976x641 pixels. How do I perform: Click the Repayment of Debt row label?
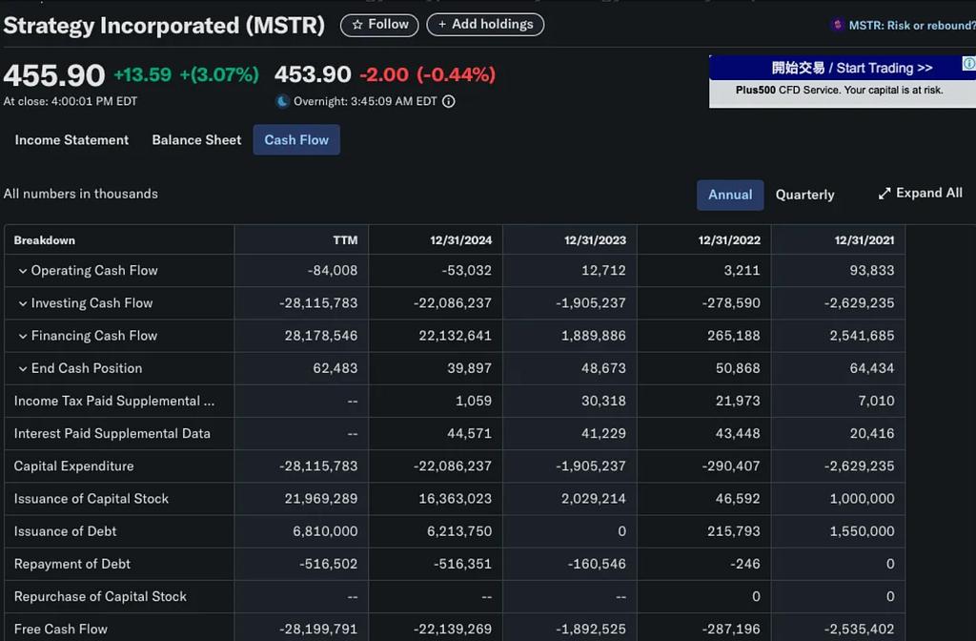(x=71, y=565)
